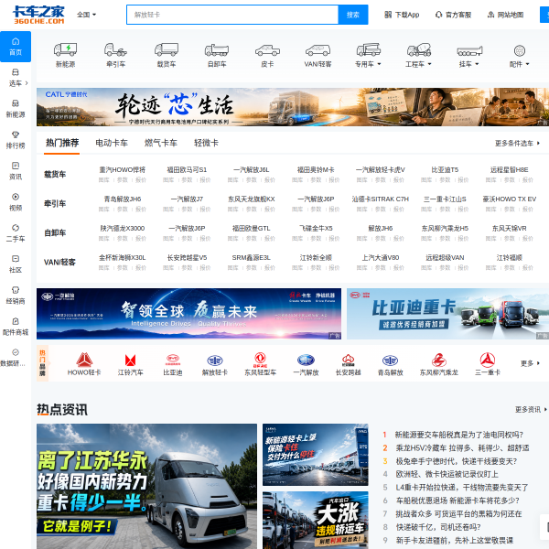Open 离了江苏华永 featured news image
The image size is (549, 549).
146,487
